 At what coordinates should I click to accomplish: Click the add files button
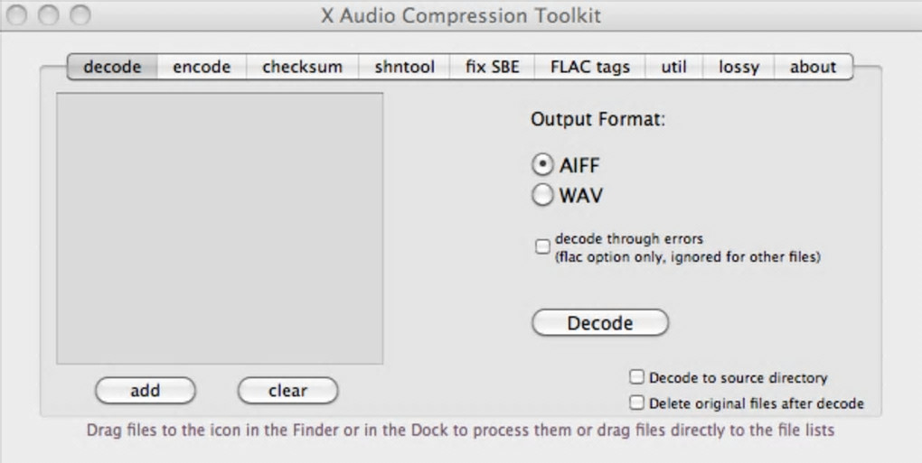click(145, 391)
